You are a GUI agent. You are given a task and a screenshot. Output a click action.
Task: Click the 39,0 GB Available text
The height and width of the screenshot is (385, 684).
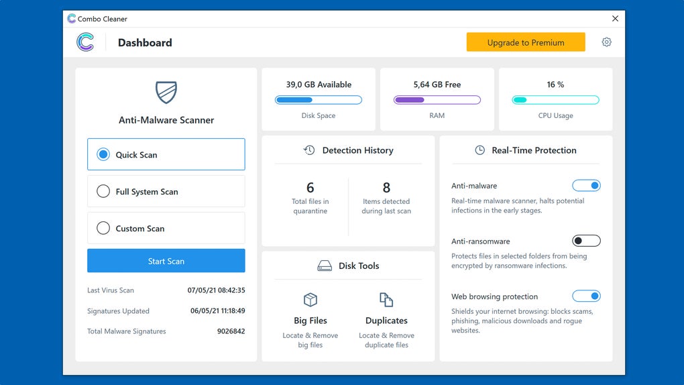319,85
